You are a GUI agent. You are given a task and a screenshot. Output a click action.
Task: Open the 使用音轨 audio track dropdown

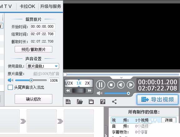point(43,66)
